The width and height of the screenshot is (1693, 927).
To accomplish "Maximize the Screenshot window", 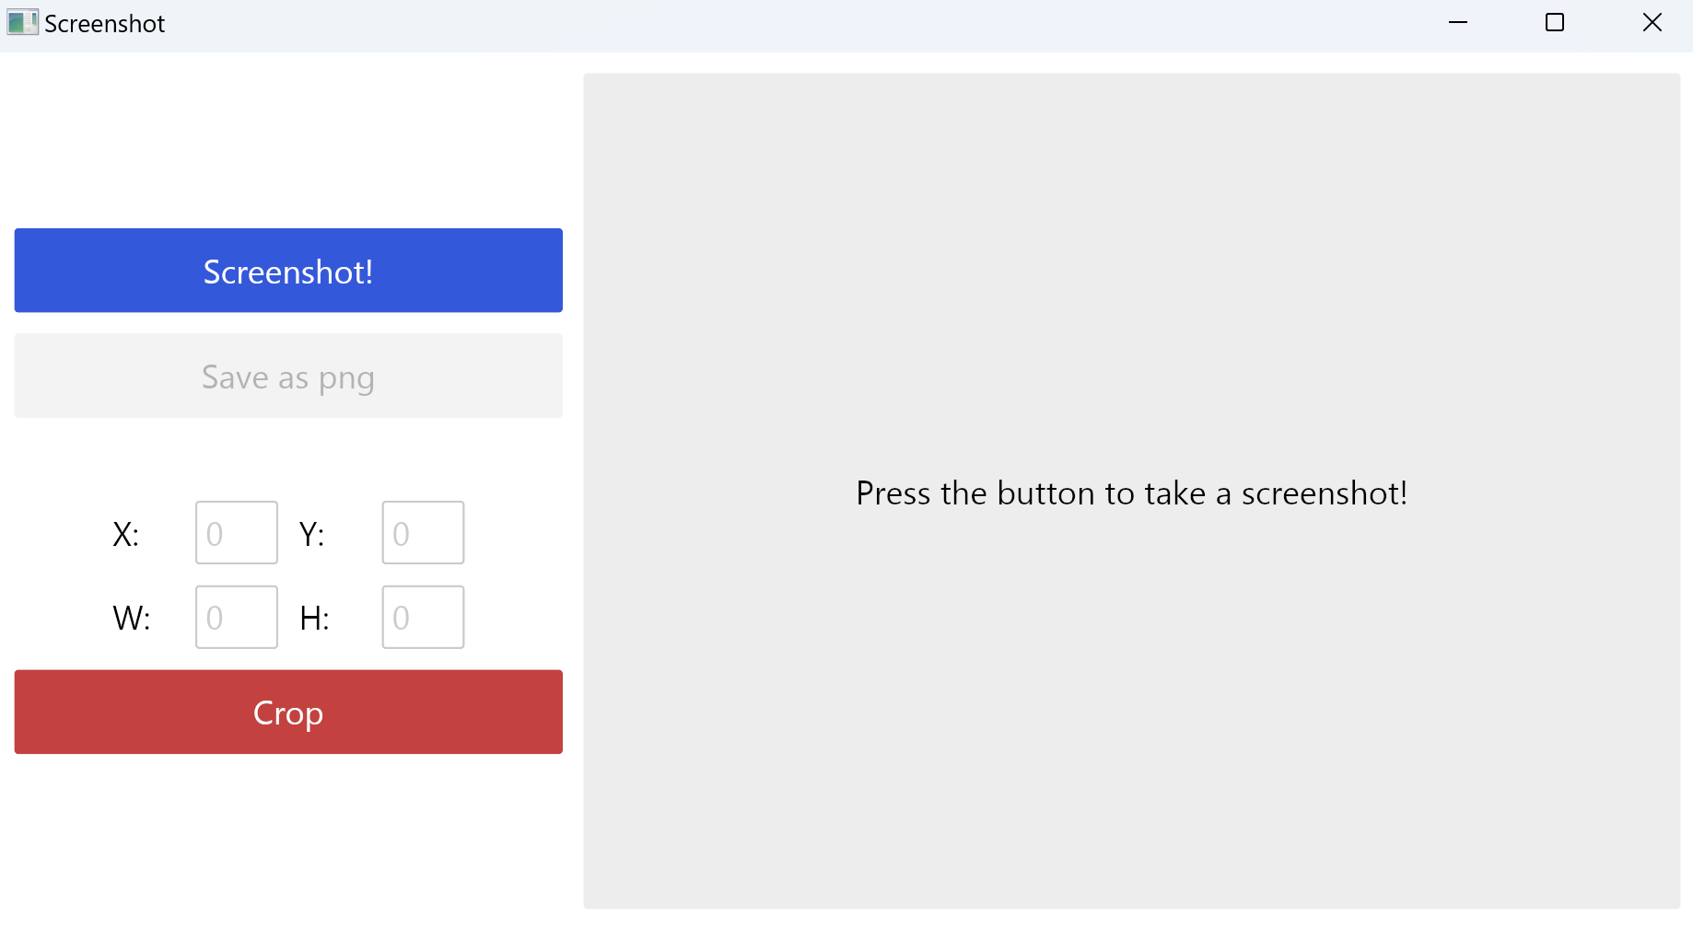I will (1555, 22).
